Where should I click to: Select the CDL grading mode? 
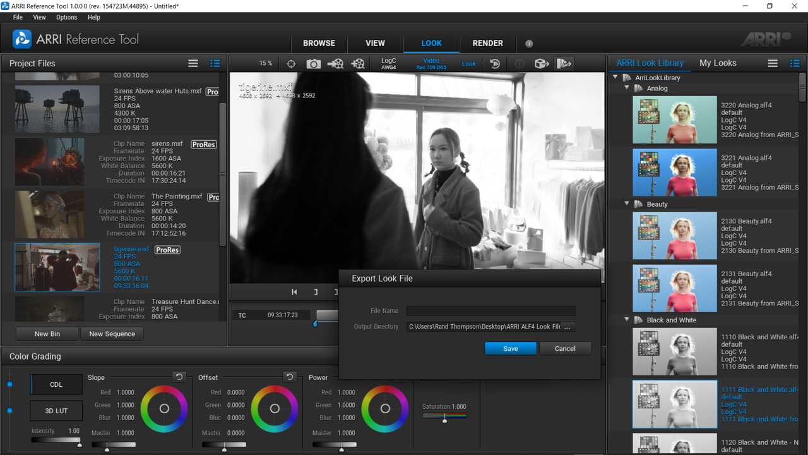(56, 384)
